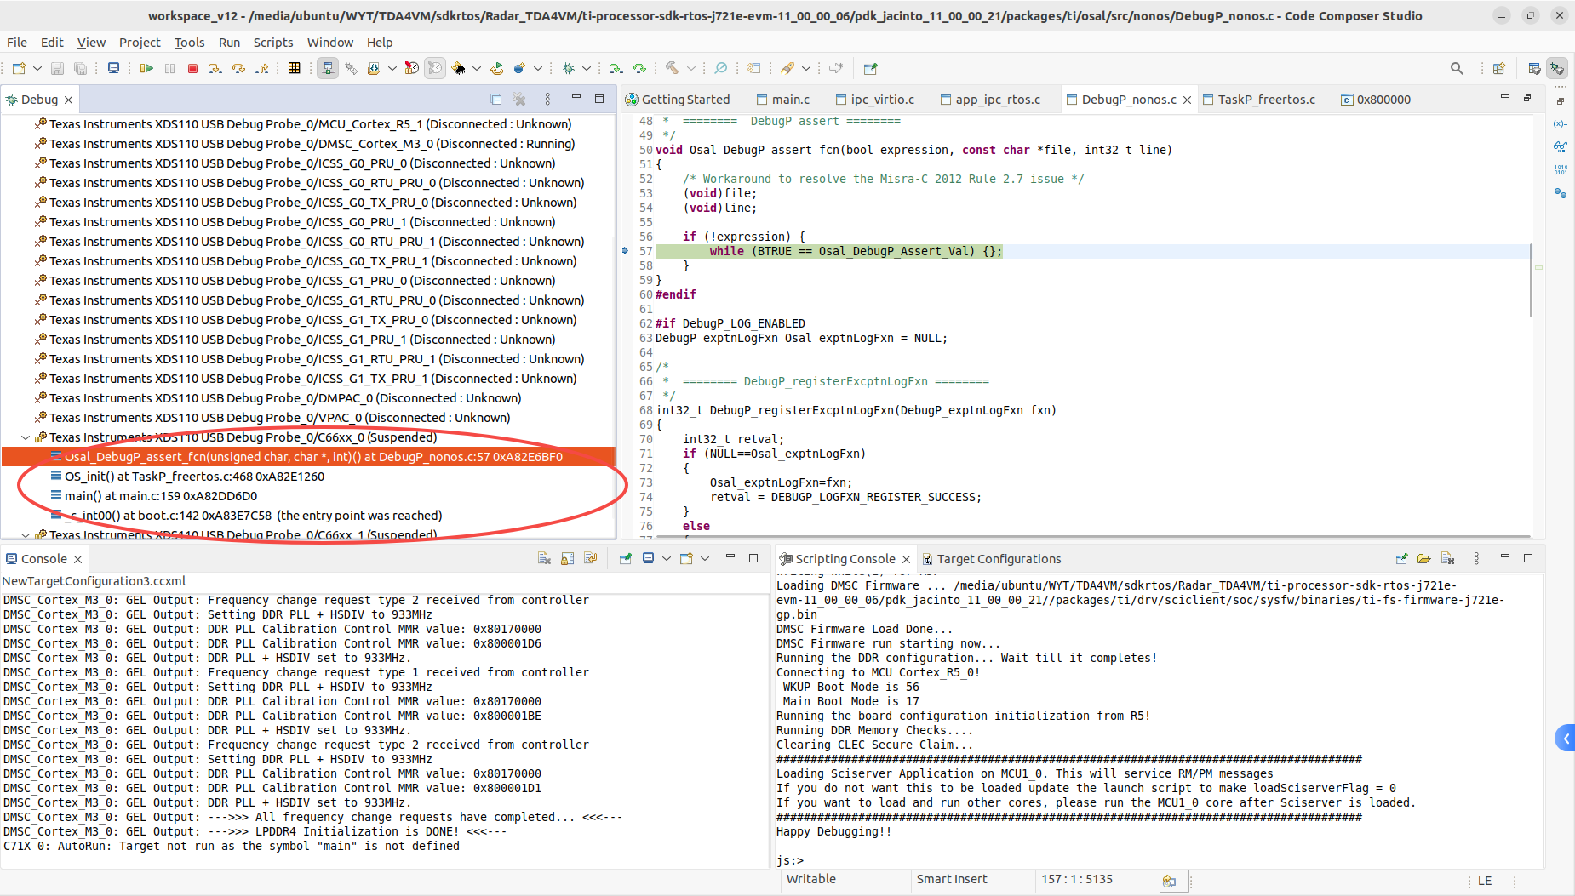Click the grid-shaped toolbar icon
The height and width of the screenshot is (896, 1575).
click(294, 68)
